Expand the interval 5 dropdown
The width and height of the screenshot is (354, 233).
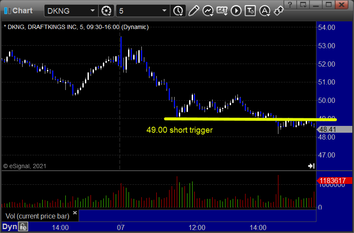click(x=164, y=11)
